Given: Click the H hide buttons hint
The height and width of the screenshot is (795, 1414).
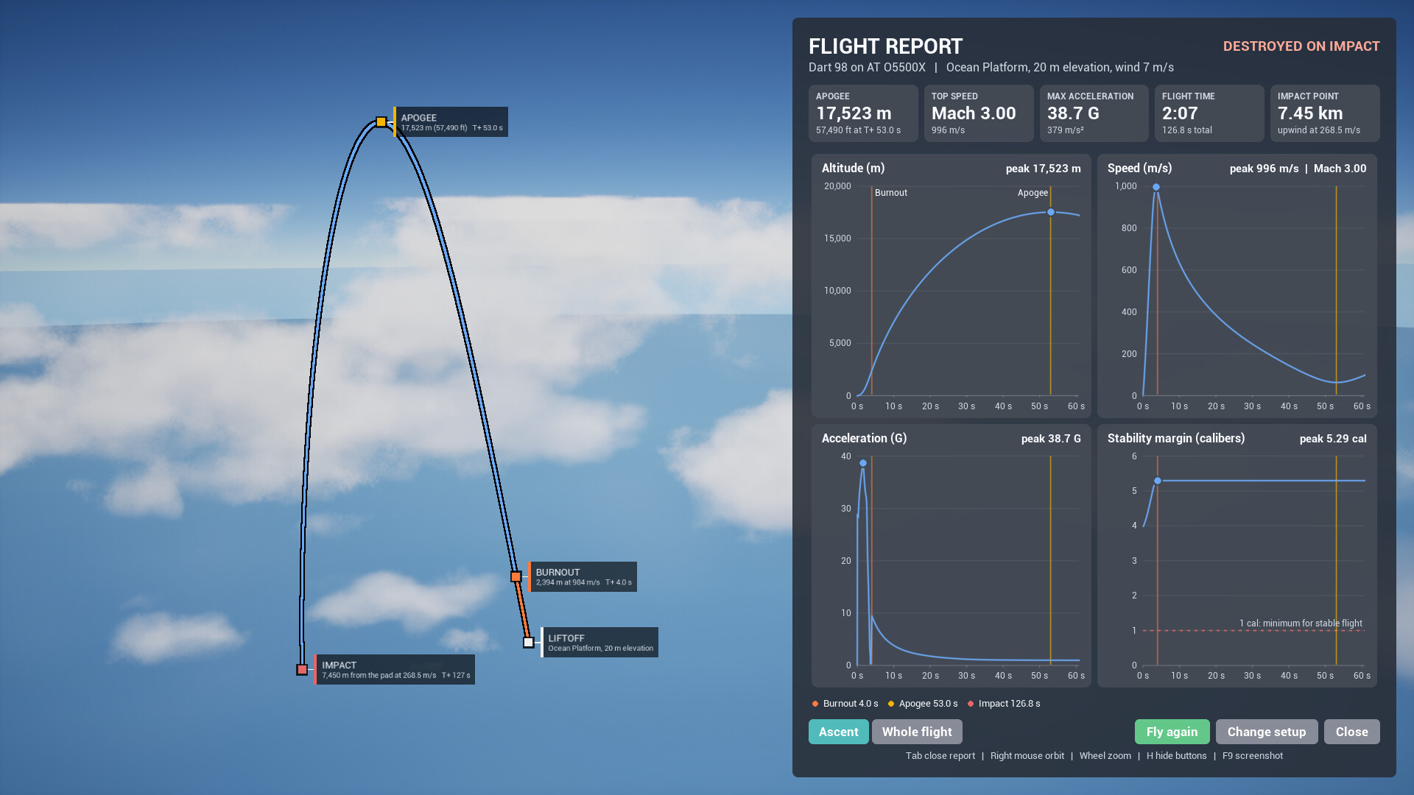Looking at the screenshot, I should tap(1176, 756).
